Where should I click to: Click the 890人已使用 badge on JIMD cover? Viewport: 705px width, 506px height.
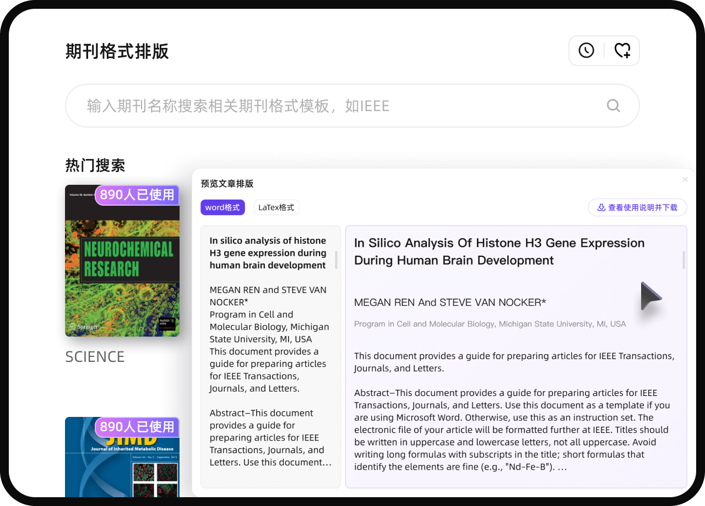pyautogui.click(x=137, y=427)
